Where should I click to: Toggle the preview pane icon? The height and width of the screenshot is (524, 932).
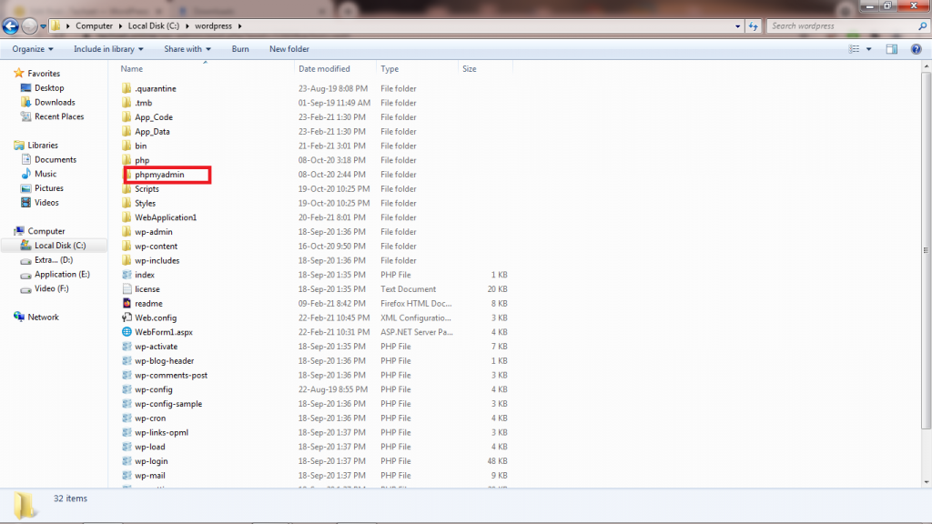click(x=893, y=49)
